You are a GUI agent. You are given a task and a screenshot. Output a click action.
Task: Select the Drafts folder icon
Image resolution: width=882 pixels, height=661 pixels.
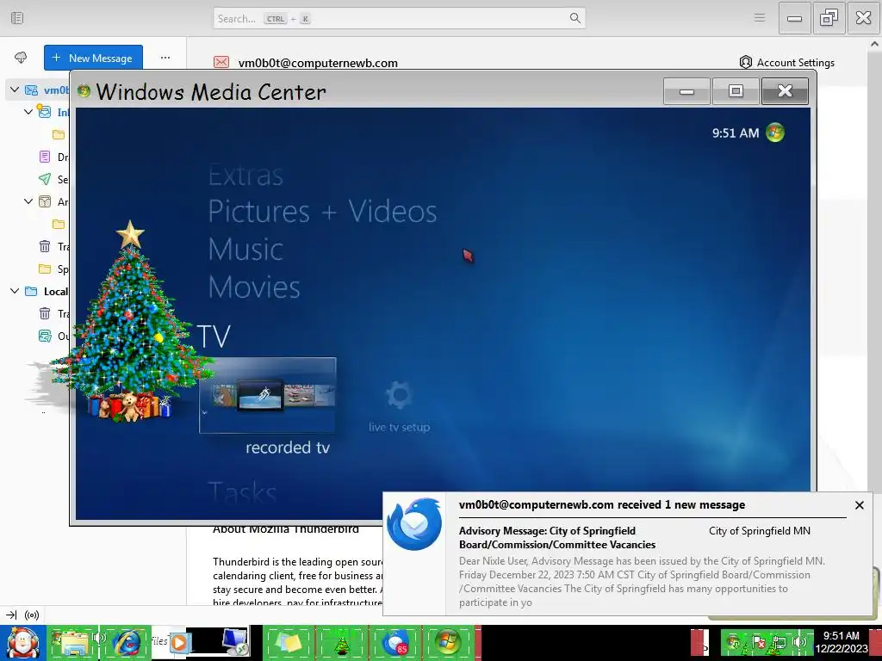[x=45, y=157]
